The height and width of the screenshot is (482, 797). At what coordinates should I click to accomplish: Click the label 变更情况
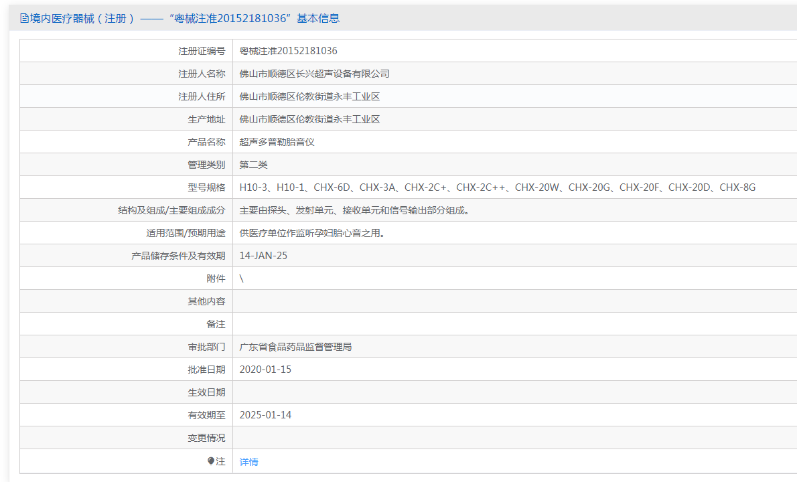pyautogui.click(x=206, y=438)
